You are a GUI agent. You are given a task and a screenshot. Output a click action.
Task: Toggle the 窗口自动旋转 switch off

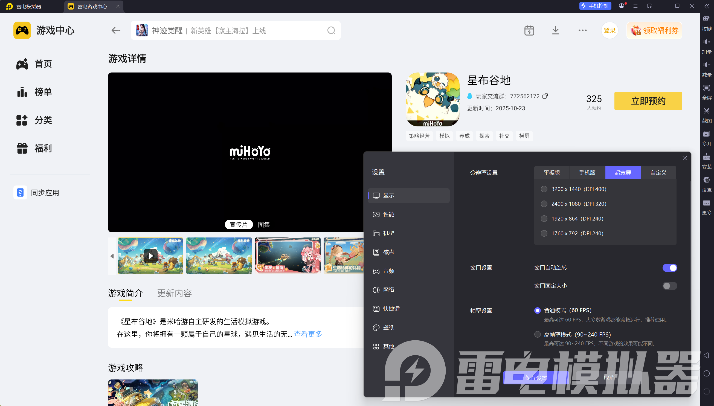click(669, 268)
